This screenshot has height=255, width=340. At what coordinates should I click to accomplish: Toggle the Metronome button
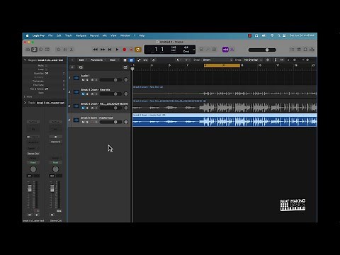(x=232, y=50)
